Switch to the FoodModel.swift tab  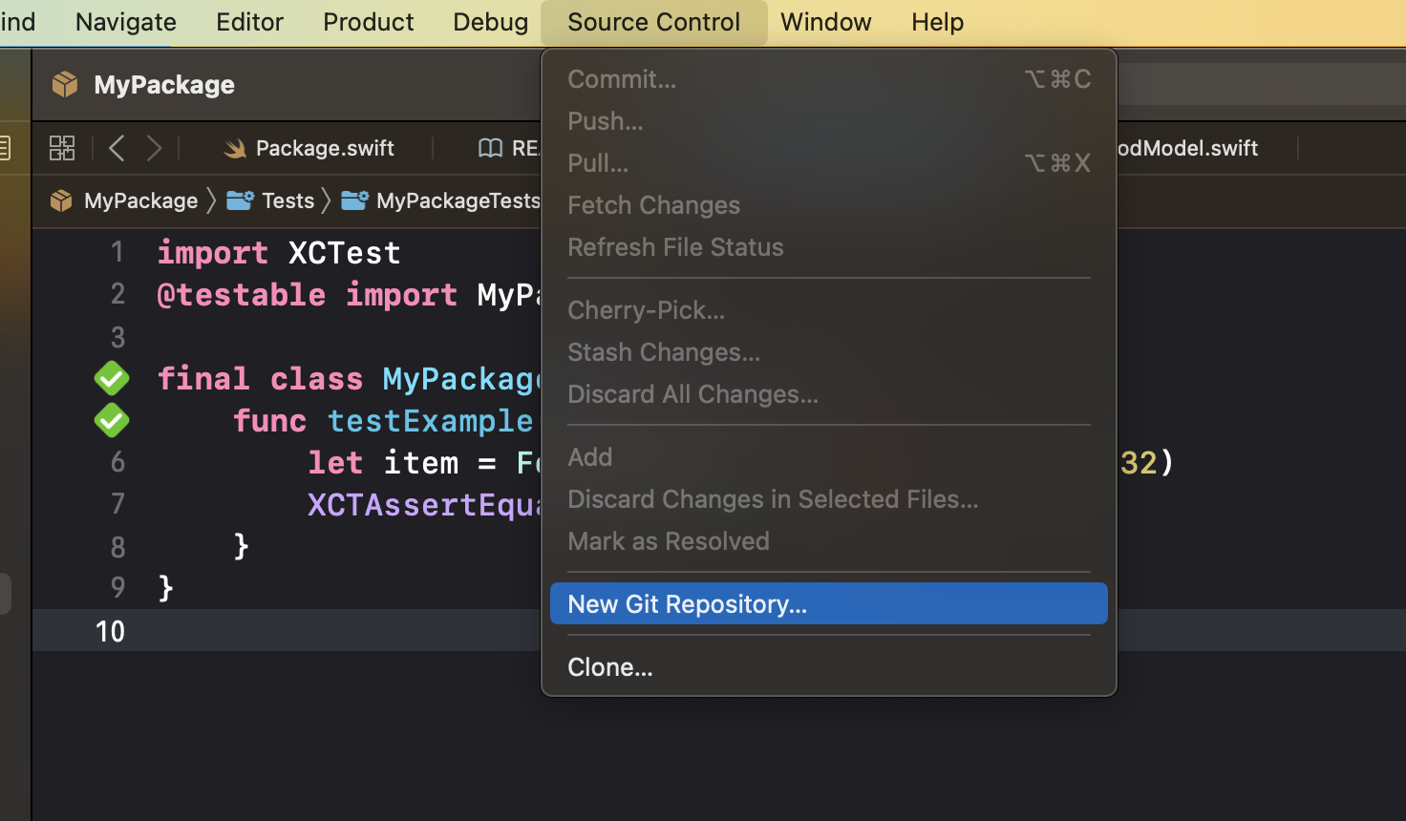1187,148
